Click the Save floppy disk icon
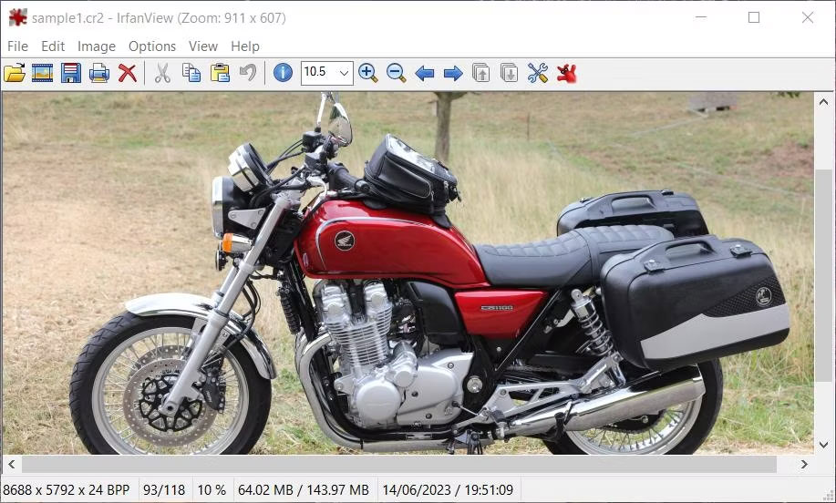The image size is (836, 503). pyautogui.click(x=71, y=73)
